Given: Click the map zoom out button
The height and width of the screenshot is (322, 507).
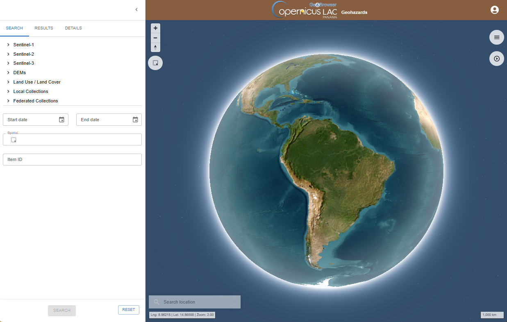Looking at the screenshot, I should click(x=155, y=38).
